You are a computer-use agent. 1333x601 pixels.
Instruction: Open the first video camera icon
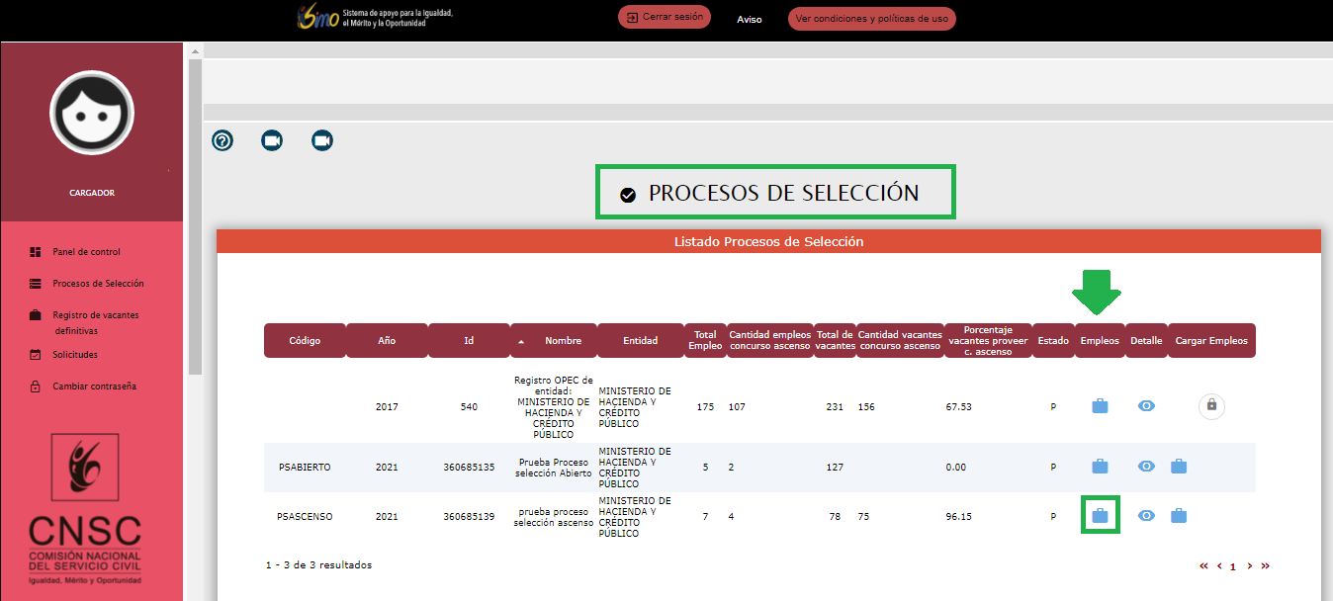272,141
